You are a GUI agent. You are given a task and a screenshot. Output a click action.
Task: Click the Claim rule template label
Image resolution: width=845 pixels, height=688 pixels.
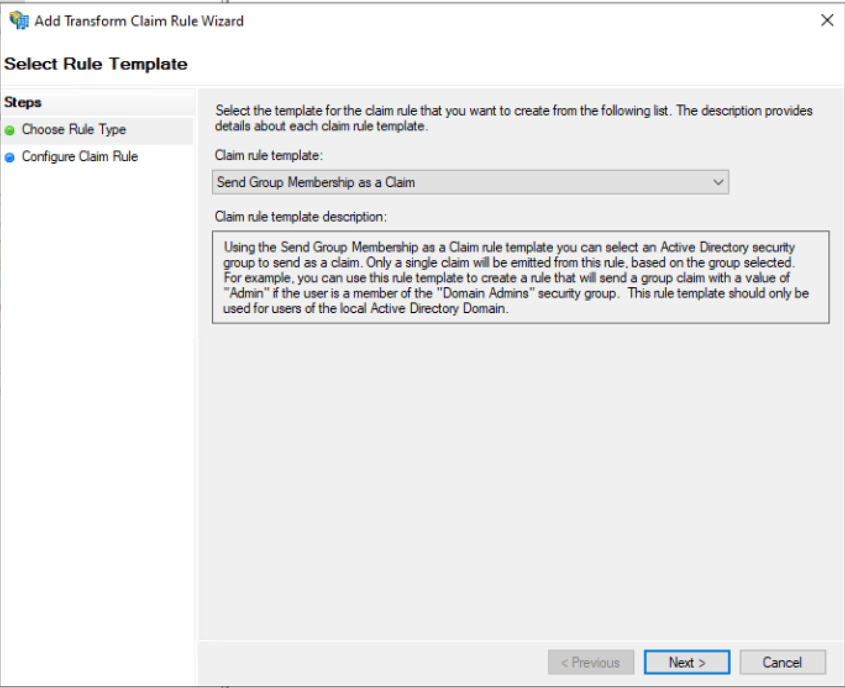point(268,155)
